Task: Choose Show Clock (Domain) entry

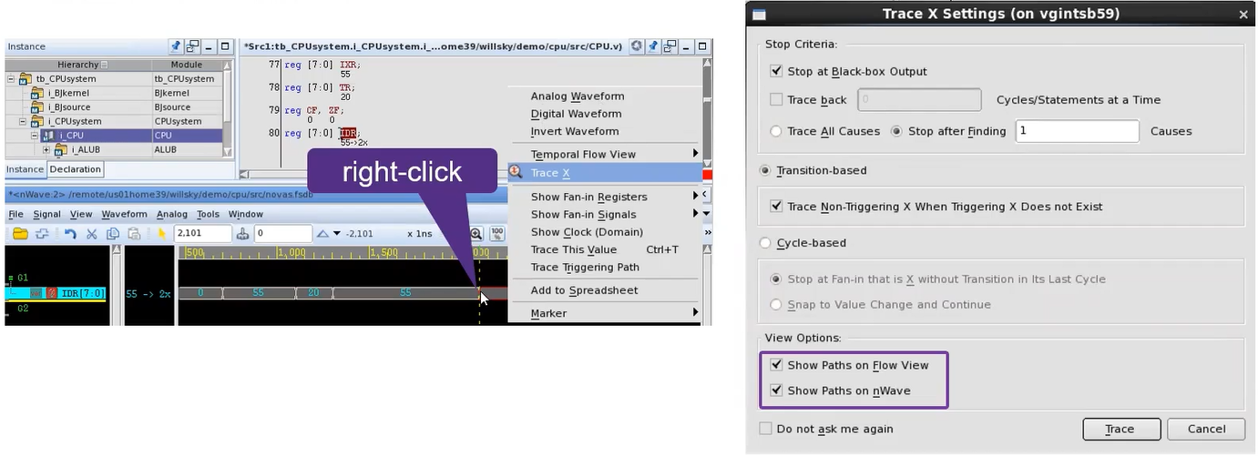Action: tap(604, 232)
